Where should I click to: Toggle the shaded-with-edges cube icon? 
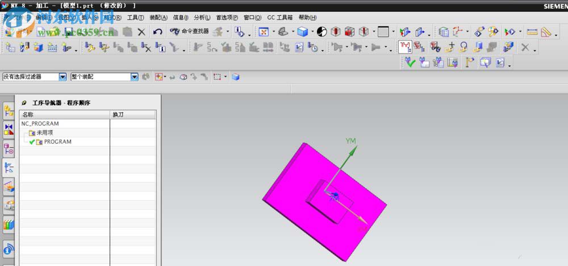pyautogui.click(x=302, y=32)
